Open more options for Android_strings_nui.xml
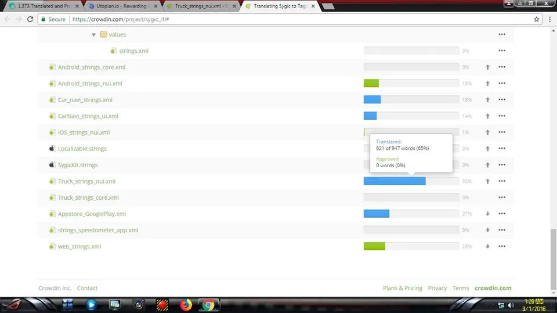The width and height of the screenshot is (557, 313). [x=501, y=83]
